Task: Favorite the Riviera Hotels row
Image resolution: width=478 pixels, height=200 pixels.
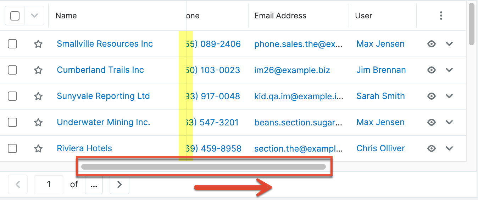Action: (x=38, y=149)
